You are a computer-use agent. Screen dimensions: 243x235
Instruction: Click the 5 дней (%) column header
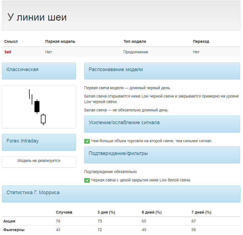pos(152,212)
